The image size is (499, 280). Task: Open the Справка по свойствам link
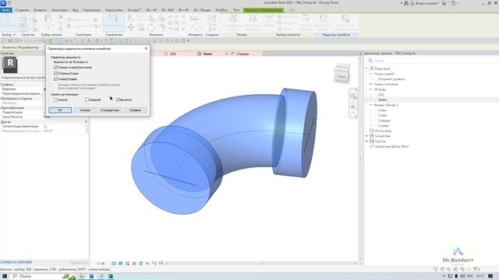tap(16, 262)
